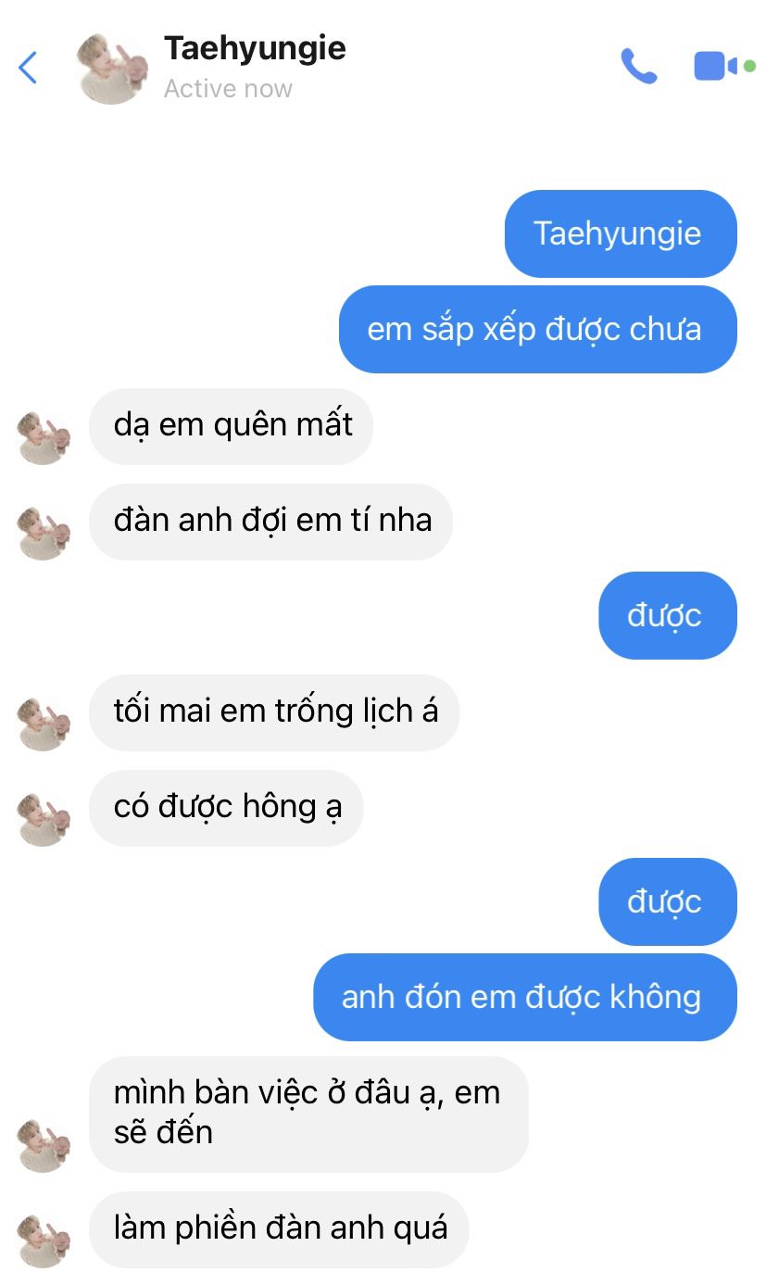Tap the 'em sắp xếp được chưa' message
The image size is (766, 1272).
pyautogui.click(x=537, y=329)
